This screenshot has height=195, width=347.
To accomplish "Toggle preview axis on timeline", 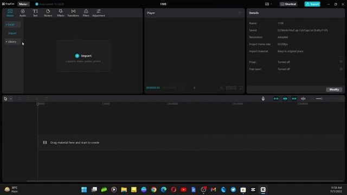I will (x=303, y=99).
